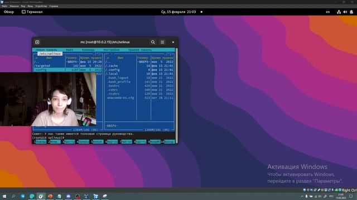The height and width of the screenshot is (200, 357).
Task: Select the 'anaconda-ks.cfg' file
Action: pos(139,98)
